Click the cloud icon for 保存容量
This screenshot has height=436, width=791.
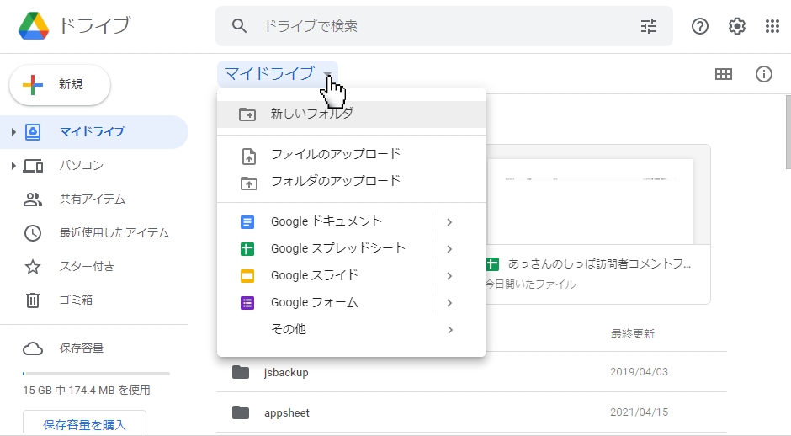coord(33,348)
